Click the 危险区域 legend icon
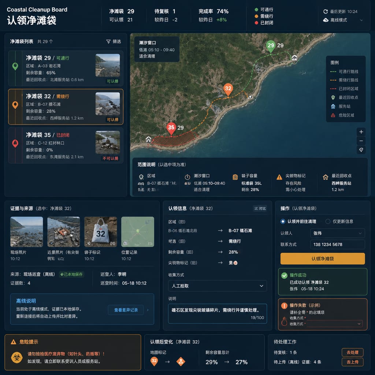This screenshot has height=375, width=375. (333, 115)
